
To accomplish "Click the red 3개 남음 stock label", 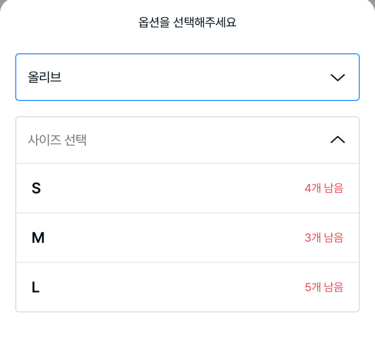I will coord(324,238).
